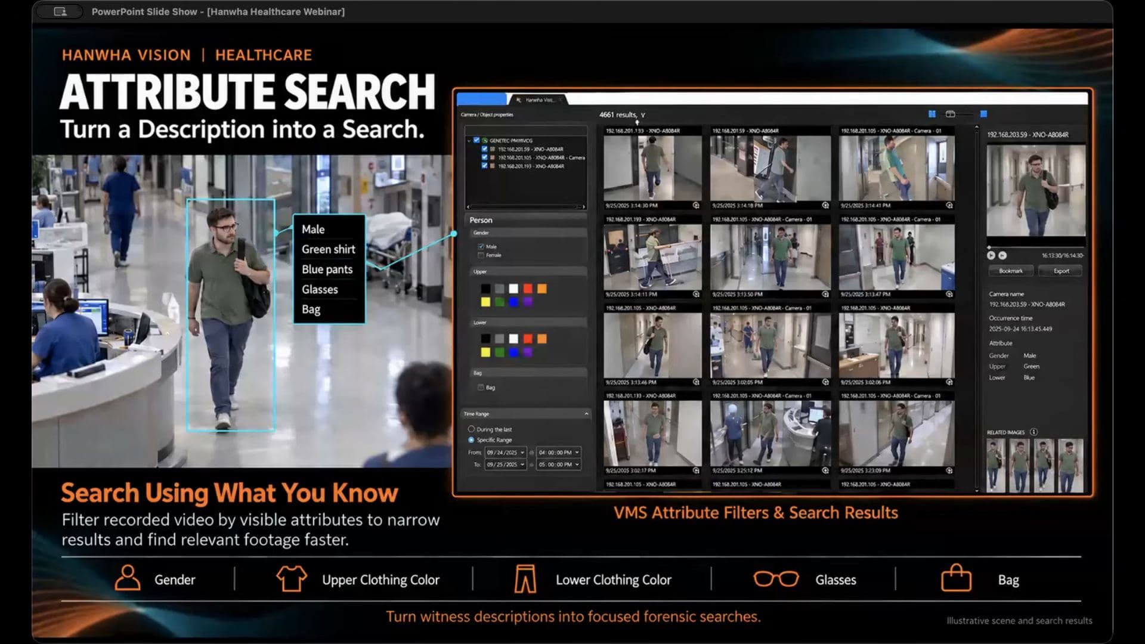This screenshot has height=644, width=1145.
Task: Open the first related image thumbnail
Action: pyautogui.click(x=995, y=466)
